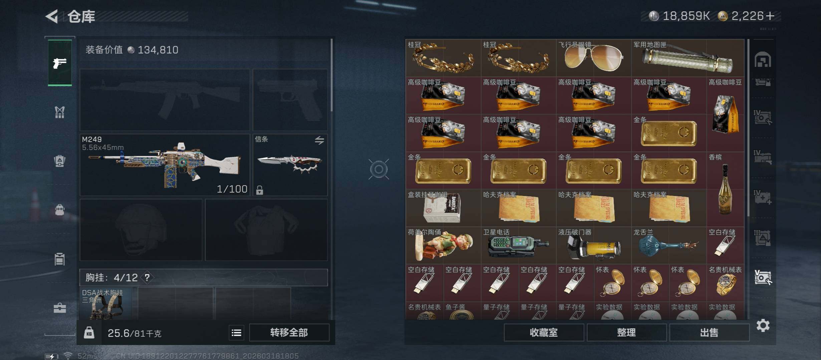This screenshot has height=360, width=821.
Task: Click the settings gear icon
Action: (x=763, y=325)
